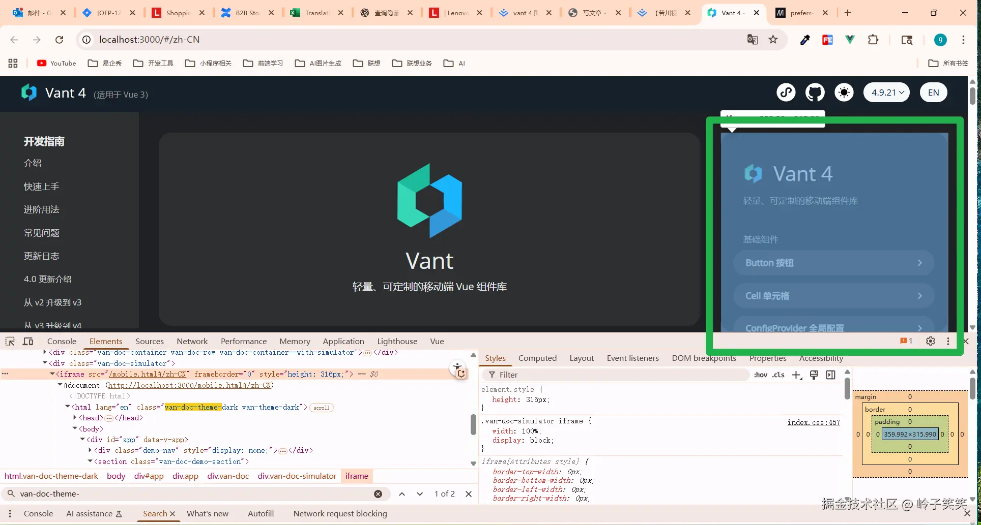This screenshot has height=525, width=981.
Task: Open the Vue devtools extension icon
Action: tap(850, 40)
